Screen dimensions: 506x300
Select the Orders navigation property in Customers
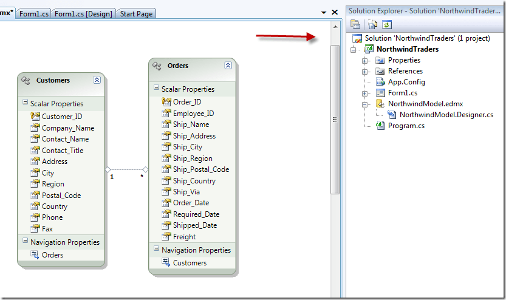point(52,255)
